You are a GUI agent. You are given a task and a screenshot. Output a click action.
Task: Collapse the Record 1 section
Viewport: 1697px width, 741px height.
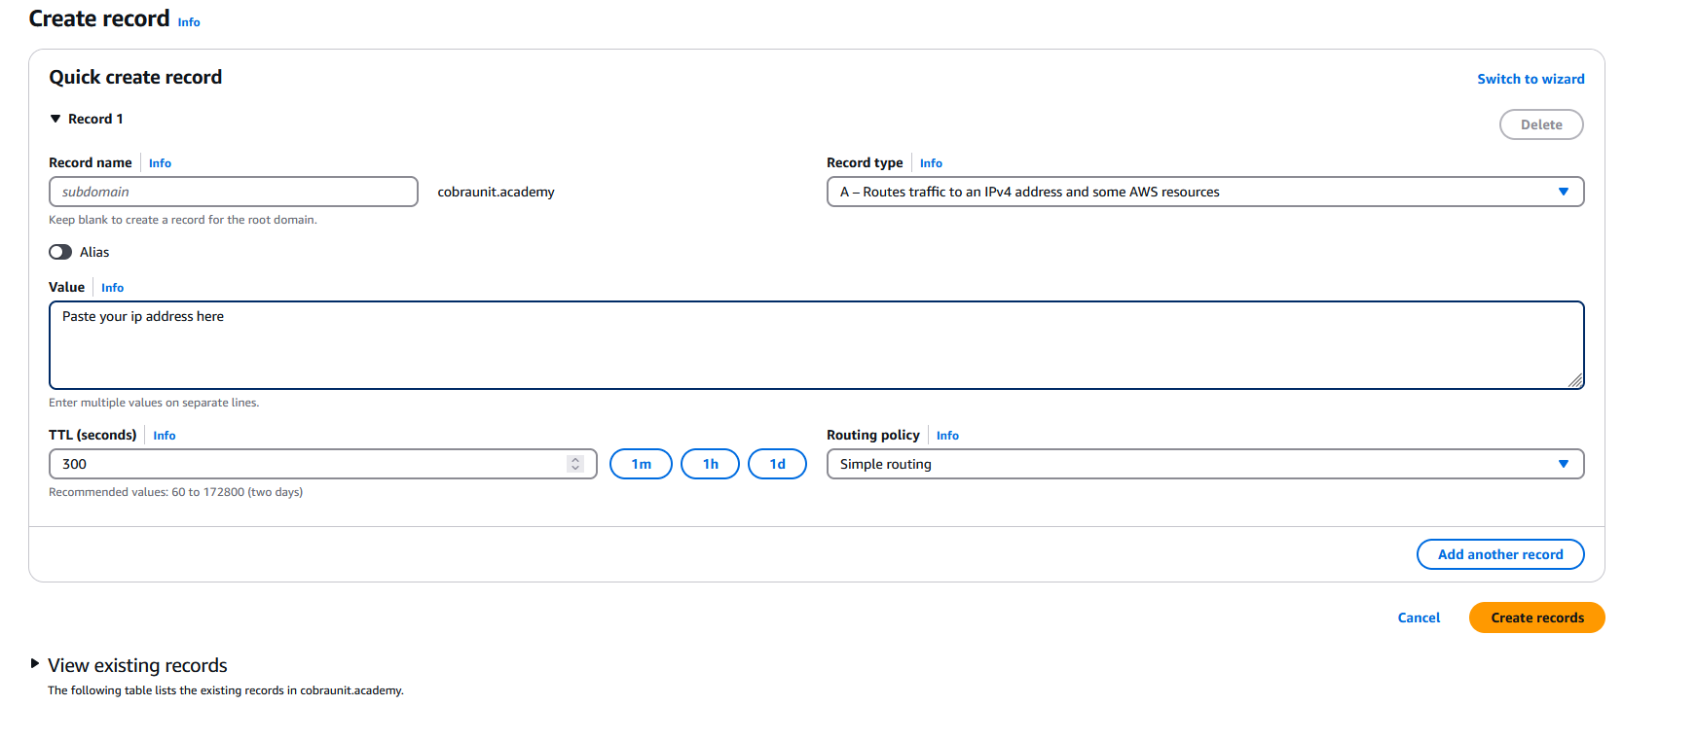coord(55,119)
